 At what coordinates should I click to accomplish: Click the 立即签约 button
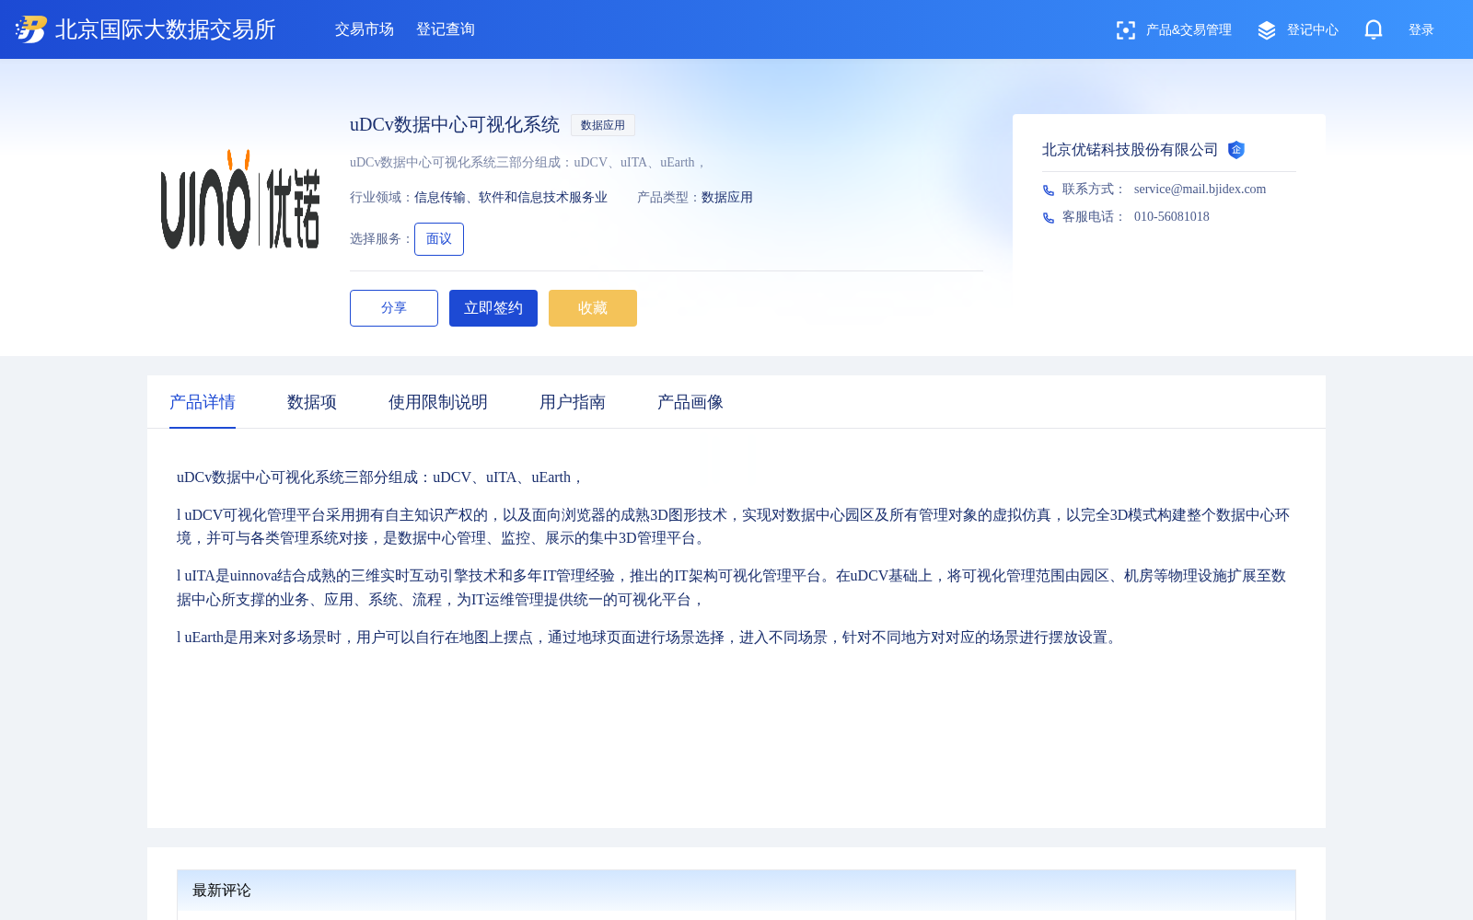(x=493, y=308)
